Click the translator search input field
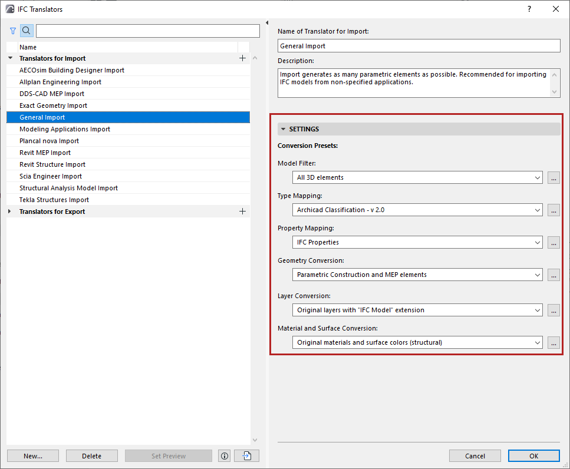The height and width of the screenshot is (469, 570). [148, 31]
